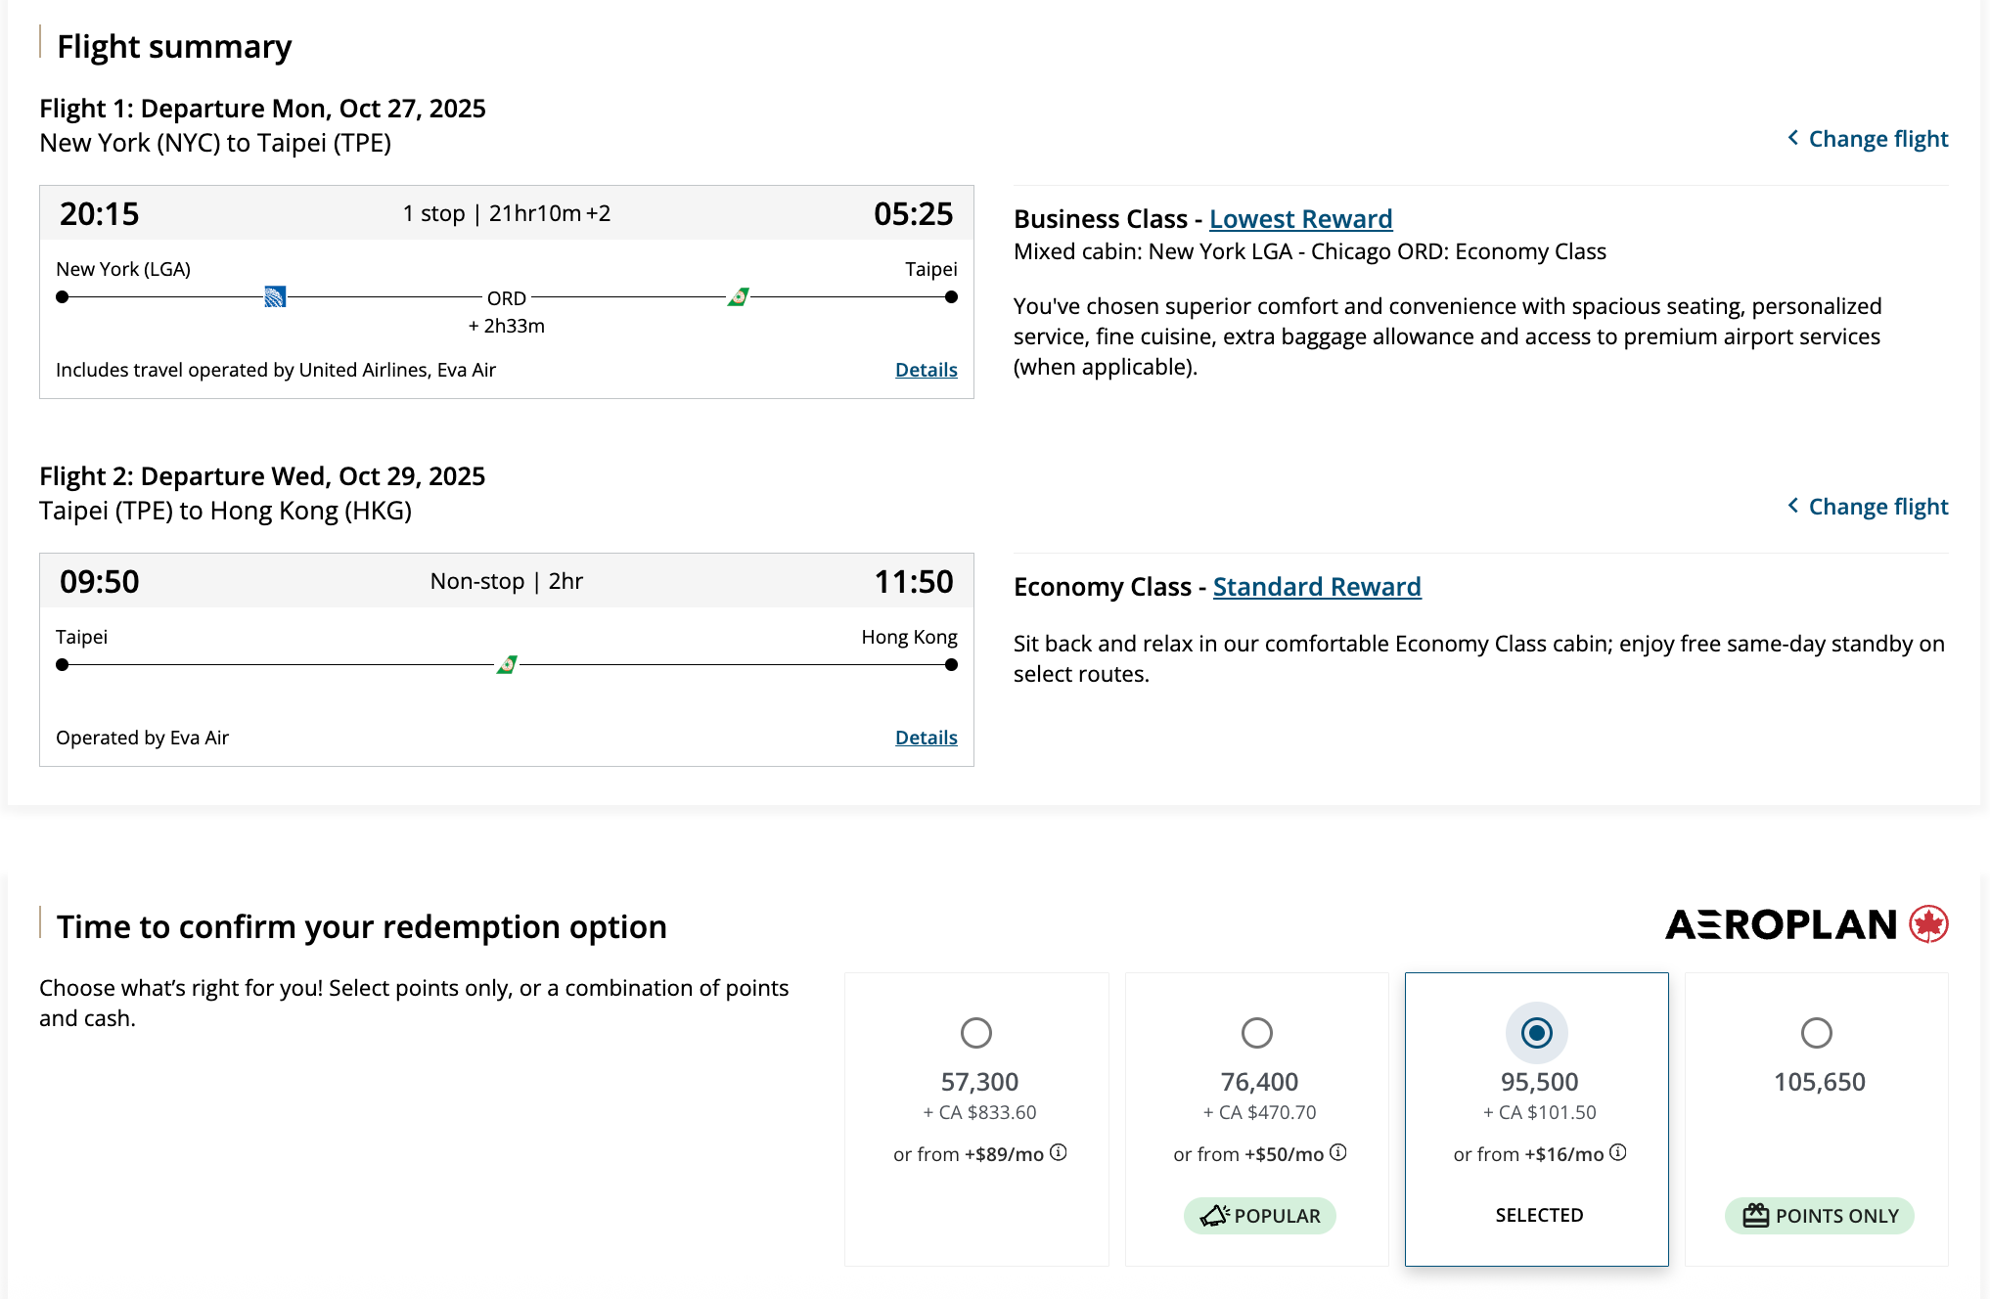Click the Aeroplan maple leaf logo
1990x1299 pixels.
click(1928, 923)
